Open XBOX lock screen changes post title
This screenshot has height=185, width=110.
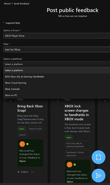coord(77,113)
